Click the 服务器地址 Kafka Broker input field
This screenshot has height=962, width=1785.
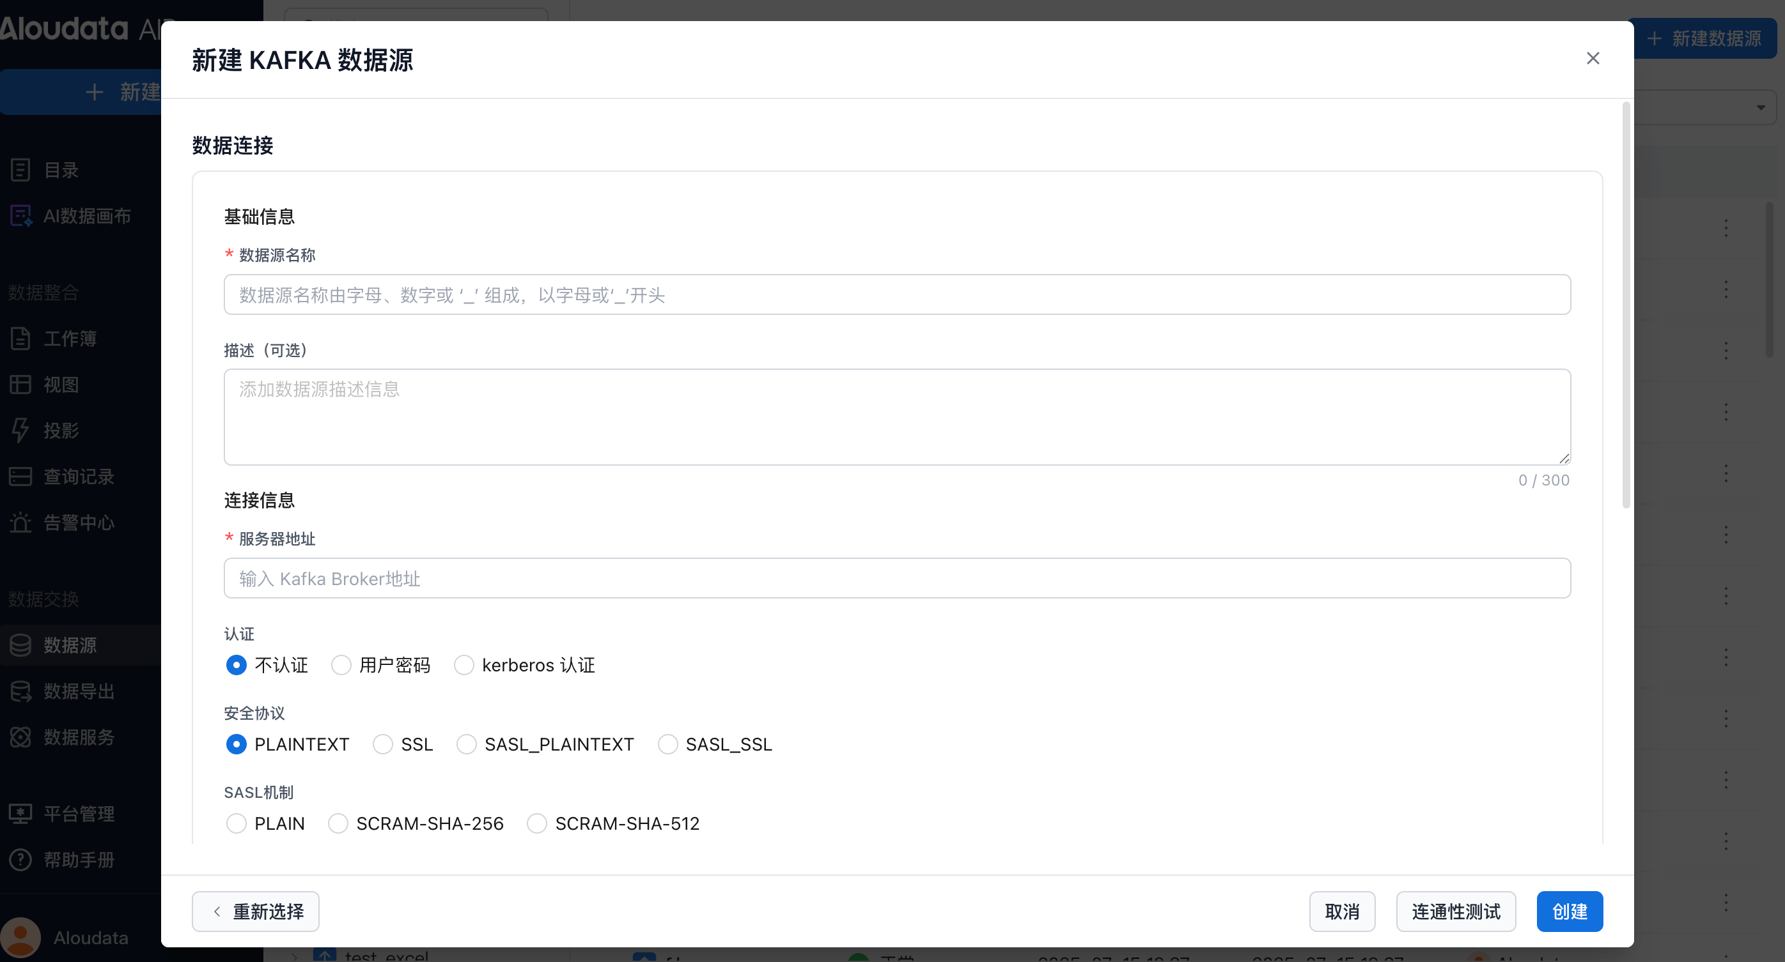point(897,578)
